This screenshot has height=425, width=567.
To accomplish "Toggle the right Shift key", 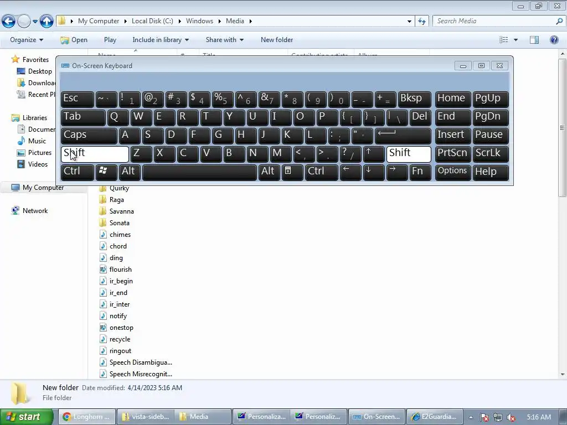I will point(409,154).
